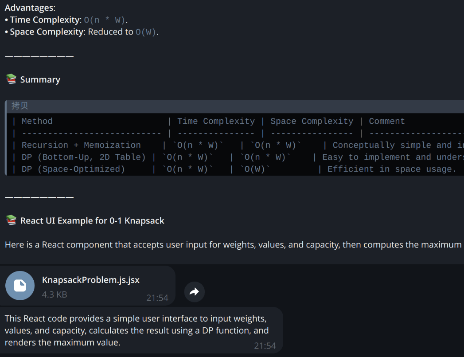Click the KnapsackProblem.js.jsx file name
This screenshot has width=464, height=357.
point(90,280)
